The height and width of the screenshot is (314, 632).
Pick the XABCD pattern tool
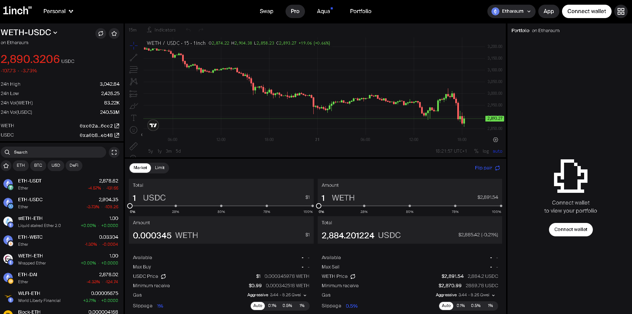(134, 81)
